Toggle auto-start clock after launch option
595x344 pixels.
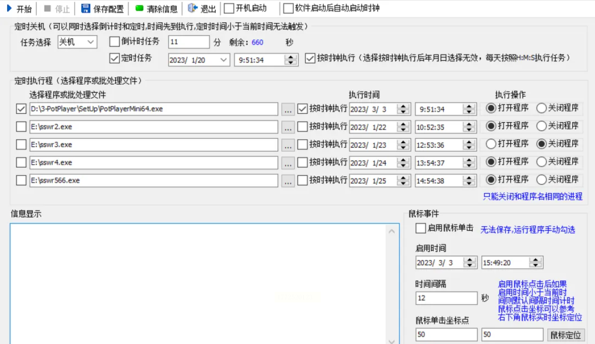point(288,8)
